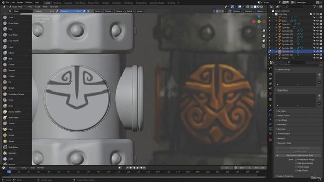This screenshot has height=182, width=324.
Task: Toggle camera view icon in viewport
Action: 264,41
